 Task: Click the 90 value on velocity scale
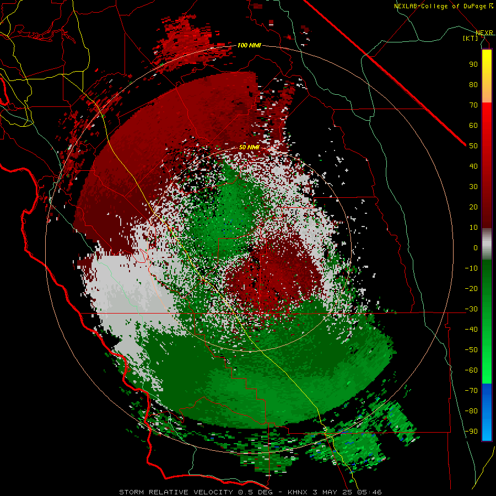(x=473, y=64)
